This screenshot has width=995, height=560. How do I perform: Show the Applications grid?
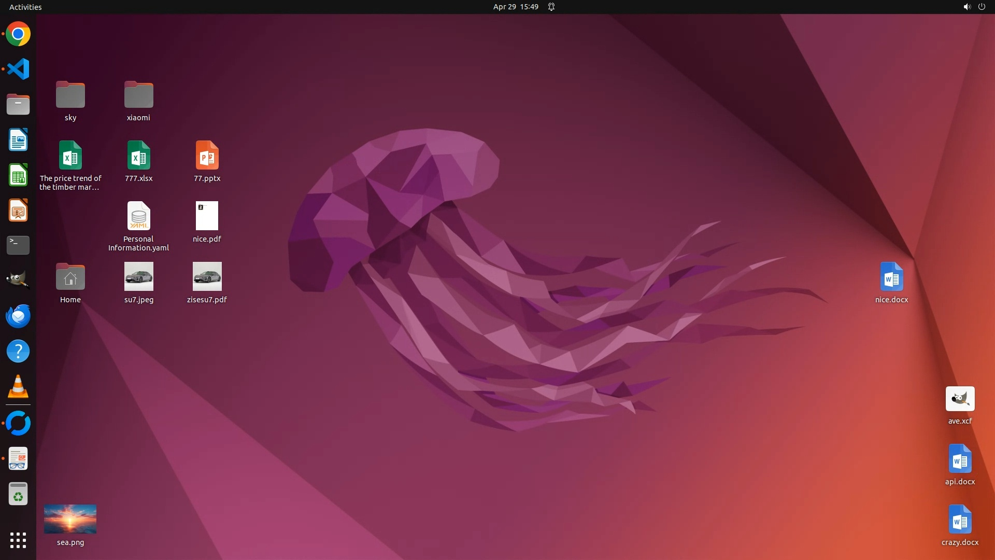tap(18, 540)
